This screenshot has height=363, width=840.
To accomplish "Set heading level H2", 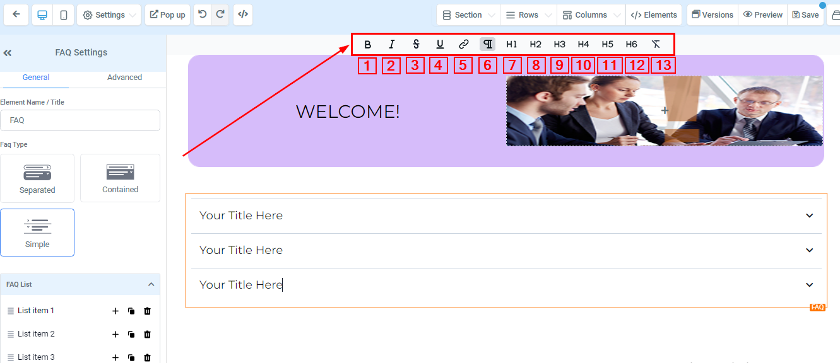I will point(535,44).
